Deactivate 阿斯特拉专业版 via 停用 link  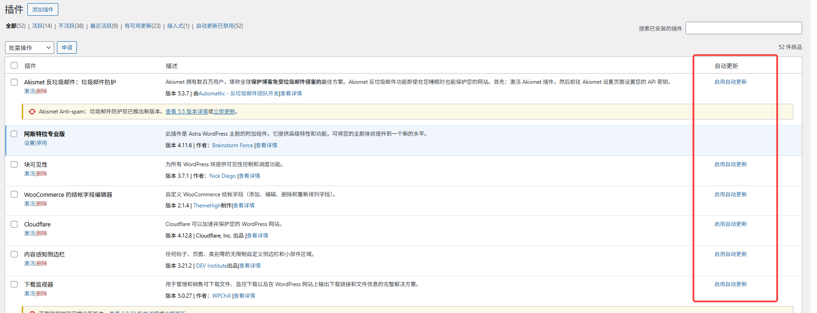tap(42, 143)
